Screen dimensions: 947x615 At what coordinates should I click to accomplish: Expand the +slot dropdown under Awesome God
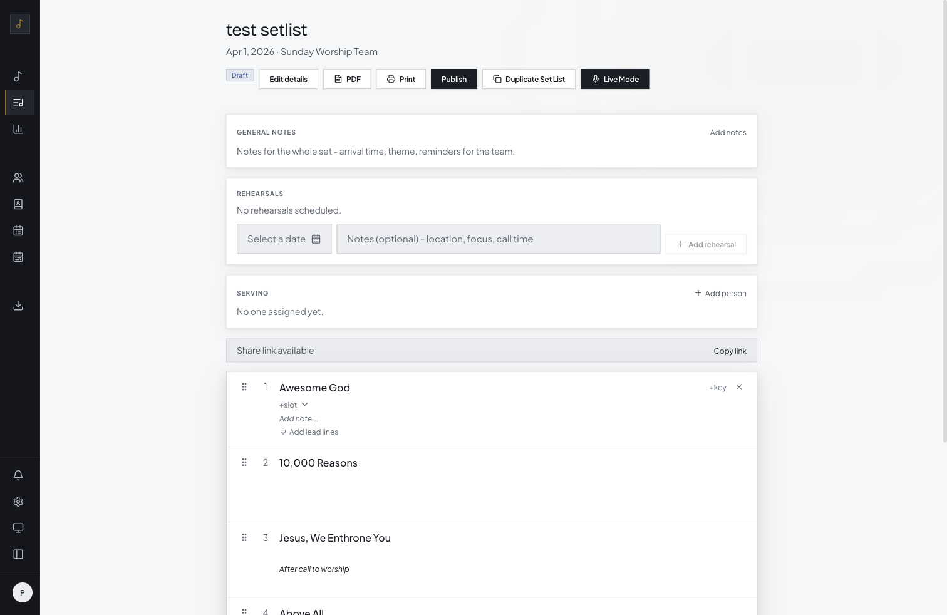tap(294, 405)
